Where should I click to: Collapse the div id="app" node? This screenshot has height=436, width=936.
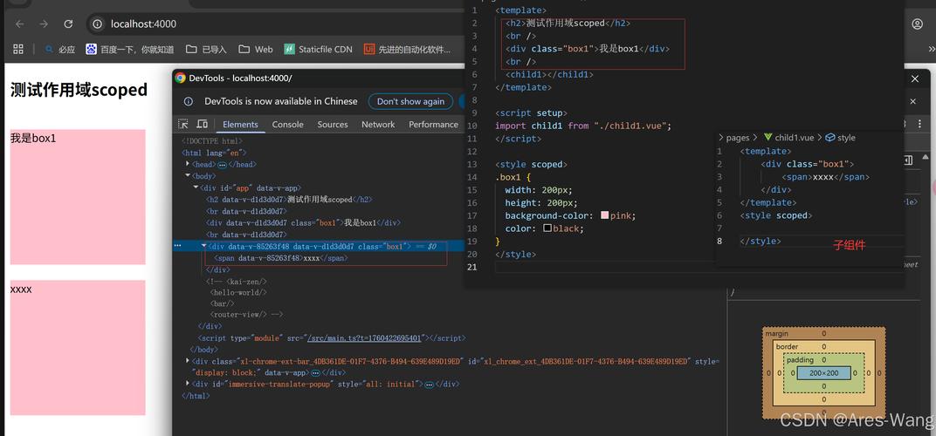pyautogui.click(x=196, y=187)
